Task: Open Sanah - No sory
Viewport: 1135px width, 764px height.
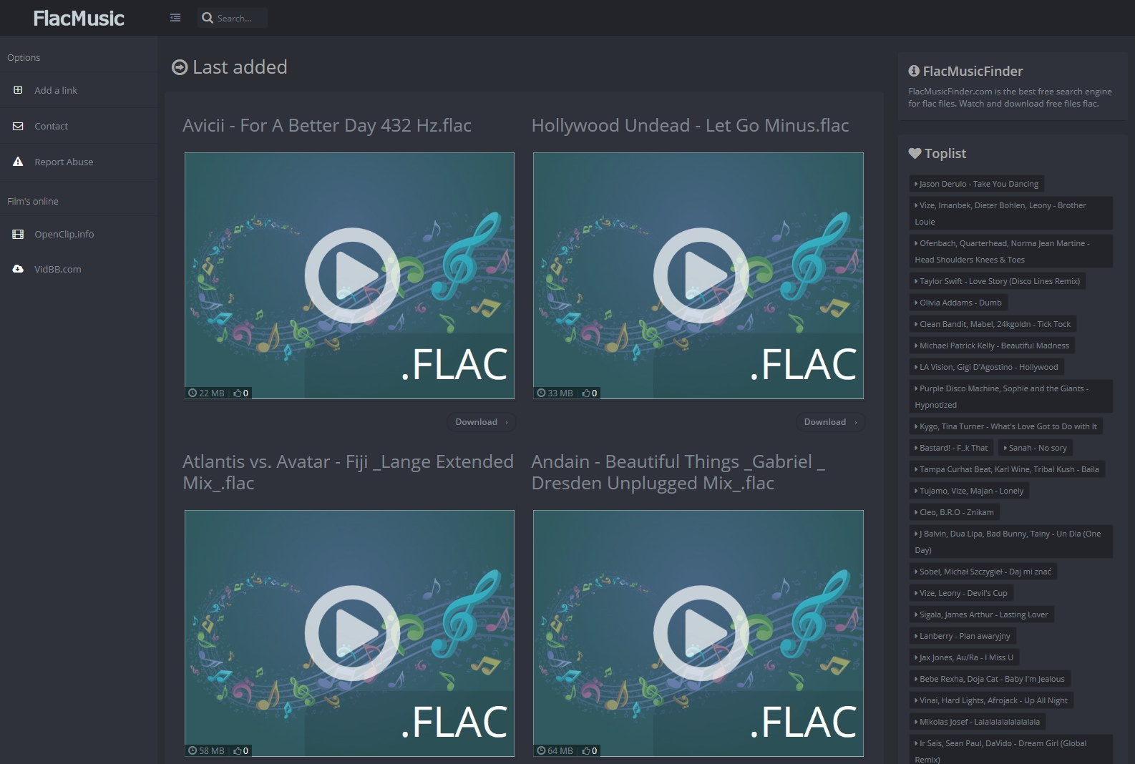Action: [1036, 448]
